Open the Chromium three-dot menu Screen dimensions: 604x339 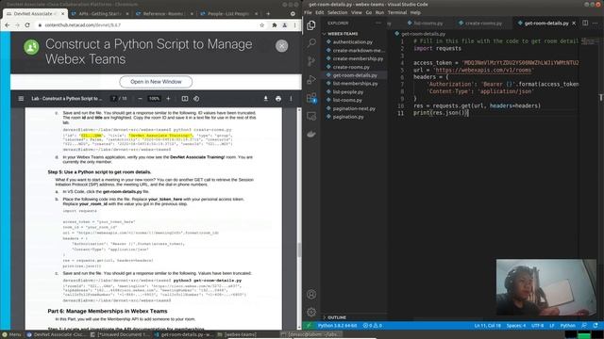(x=295, y=25)
